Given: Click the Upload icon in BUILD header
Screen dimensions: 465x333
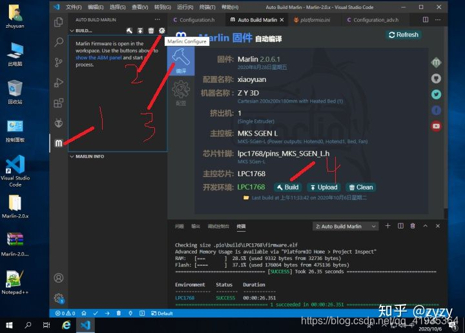Looking at the screenshot, I should [x=140, y=30].
